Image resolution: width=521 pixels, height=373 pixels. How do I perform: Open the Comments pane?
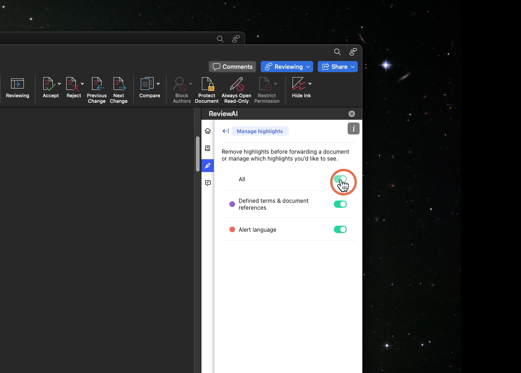[x=233, y=67]
